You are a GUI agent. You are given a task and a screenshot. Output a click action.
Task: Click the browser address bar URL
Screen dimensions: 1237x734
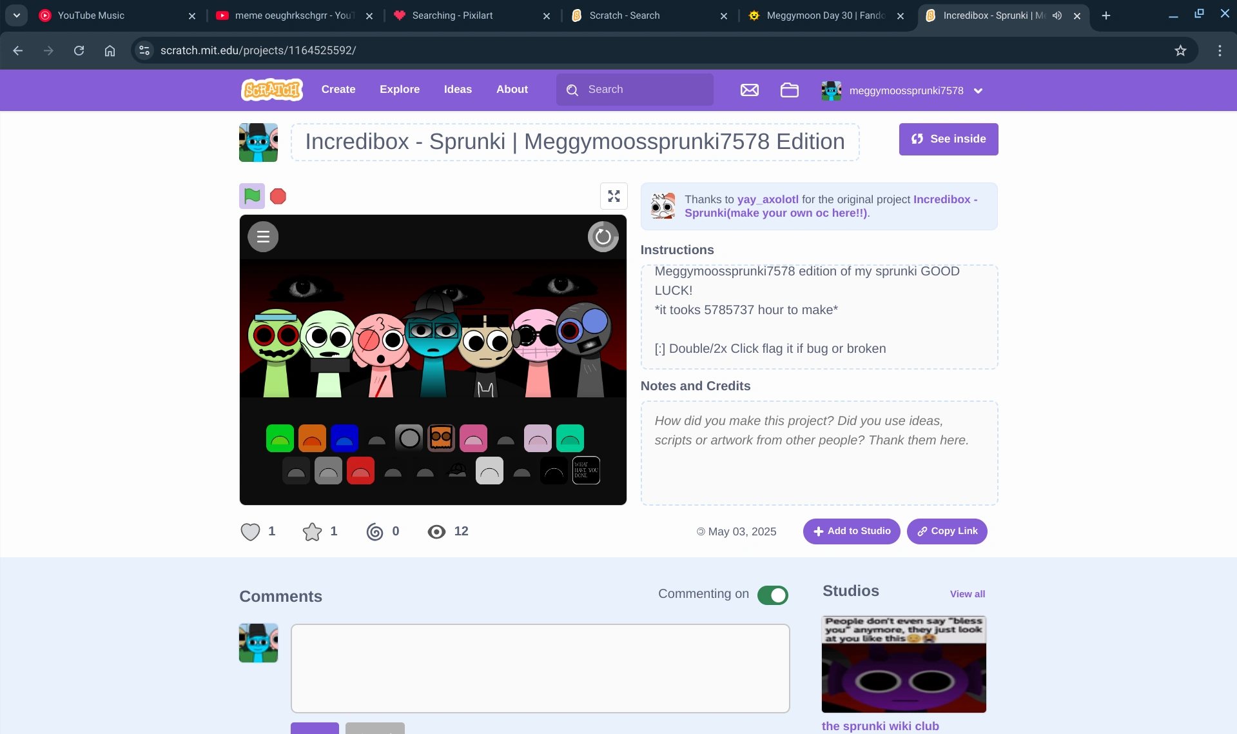[258, 50]
